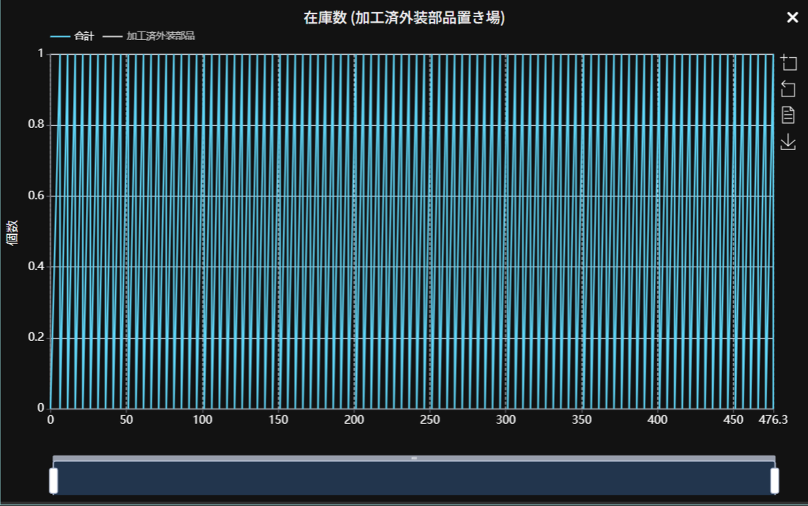
Task: Click the 0.8 label on vertical axis
Action: pos(34,125)
